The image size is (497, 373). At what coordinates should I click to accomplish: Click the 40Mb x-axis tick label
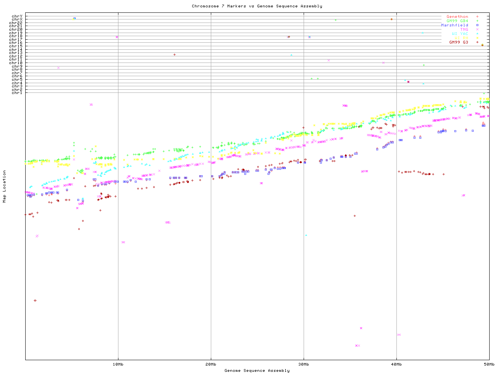[x=396, y=364]
